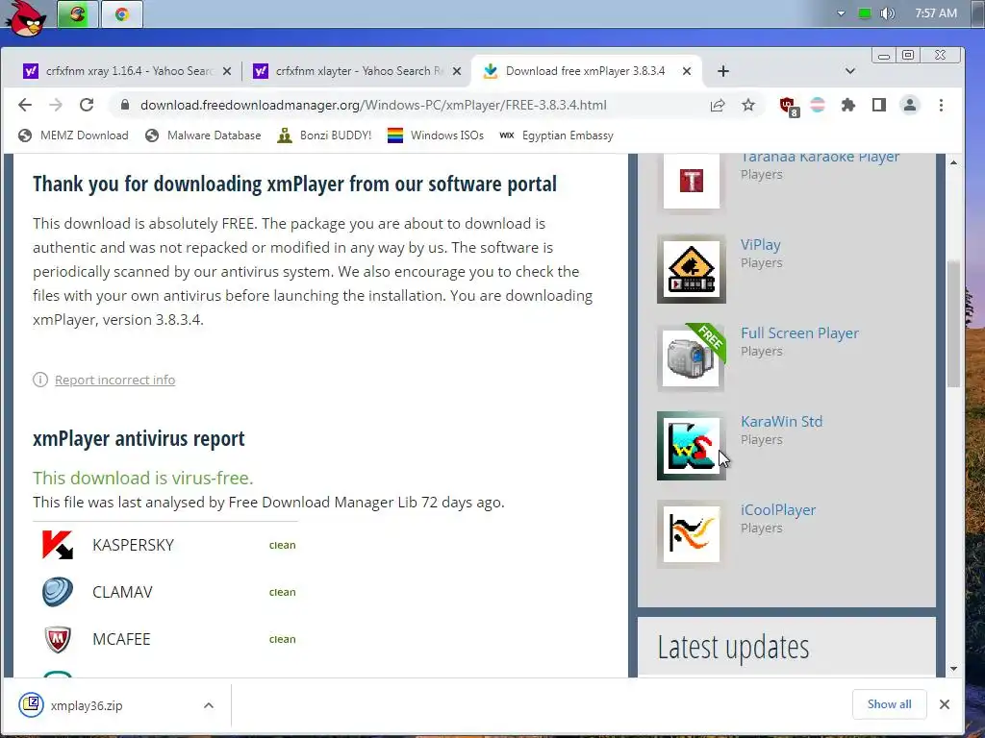Open the striped flag extension icon

click(x=818, y=105)
